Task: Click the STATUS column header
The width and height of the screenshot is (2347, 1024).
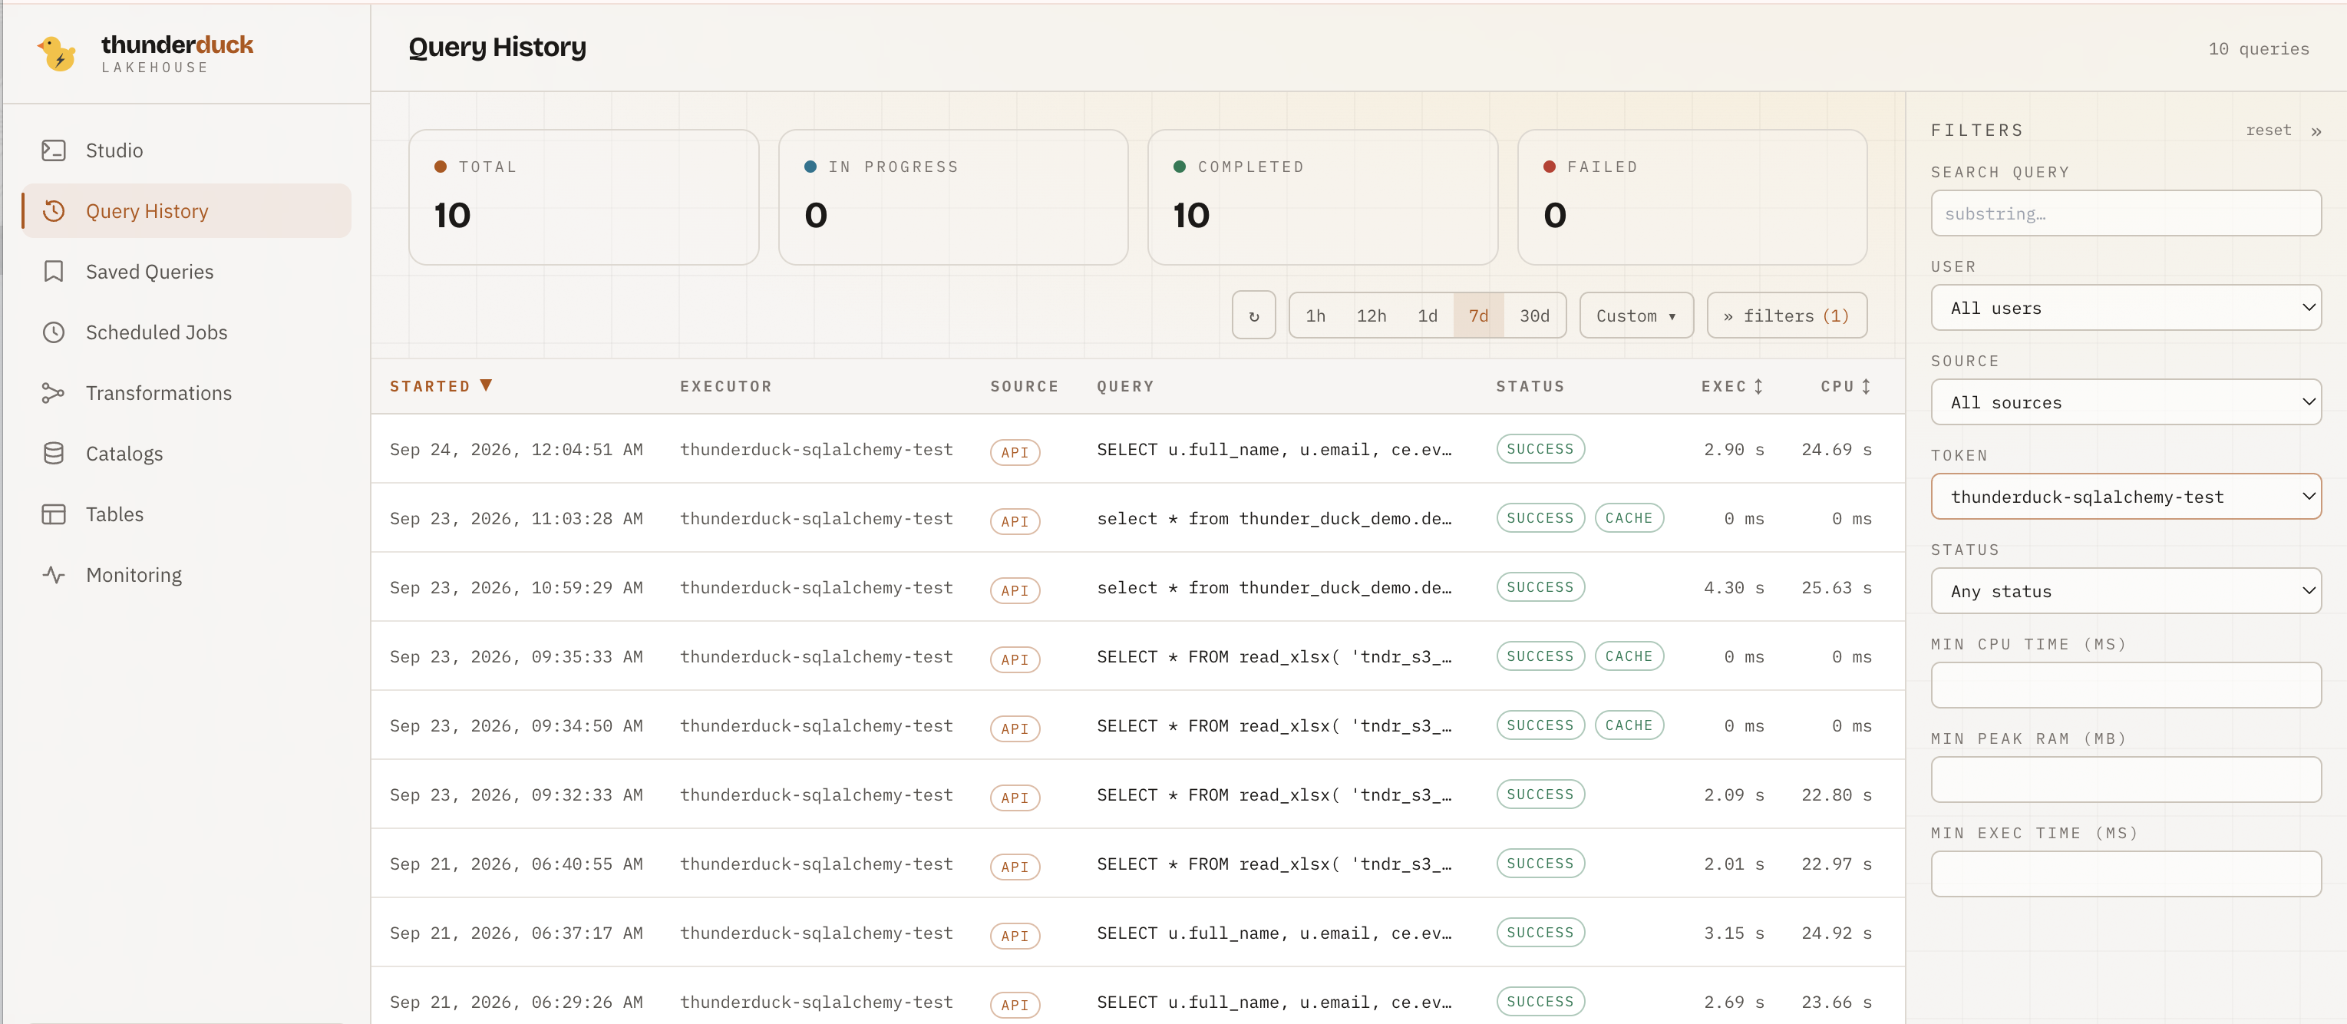Action: (1530, 386)
